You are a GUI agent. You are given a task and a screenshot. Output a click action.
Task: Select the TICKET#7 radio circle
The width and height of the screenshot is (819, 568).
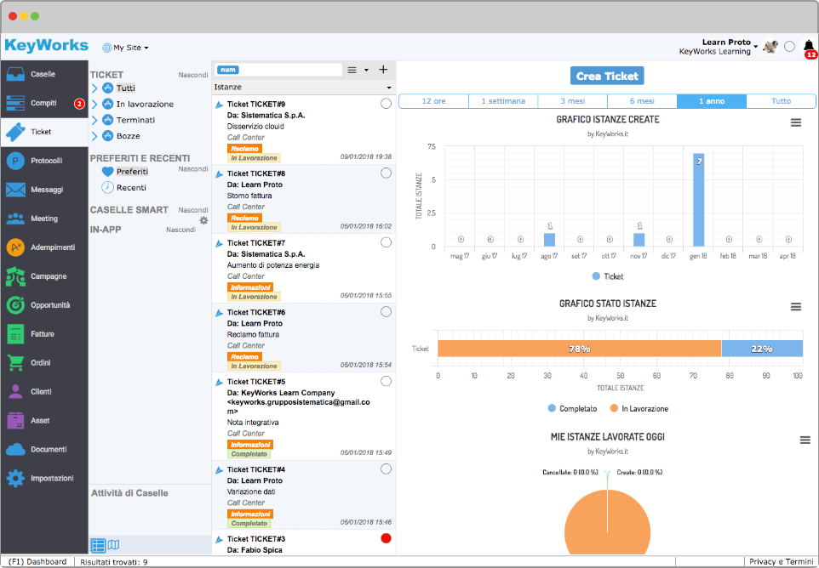(386, 242)
